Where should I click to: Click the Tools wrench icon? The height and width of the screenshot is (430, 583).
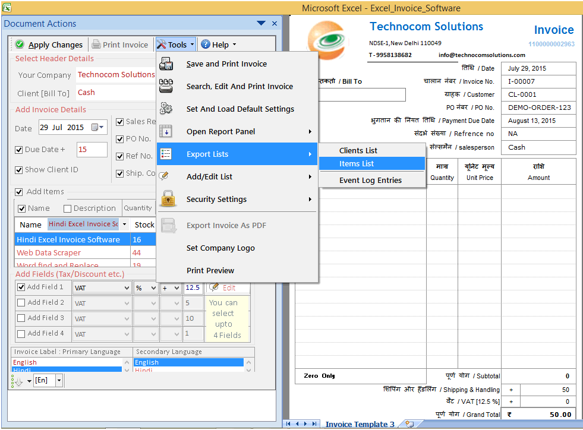[162, 44]
